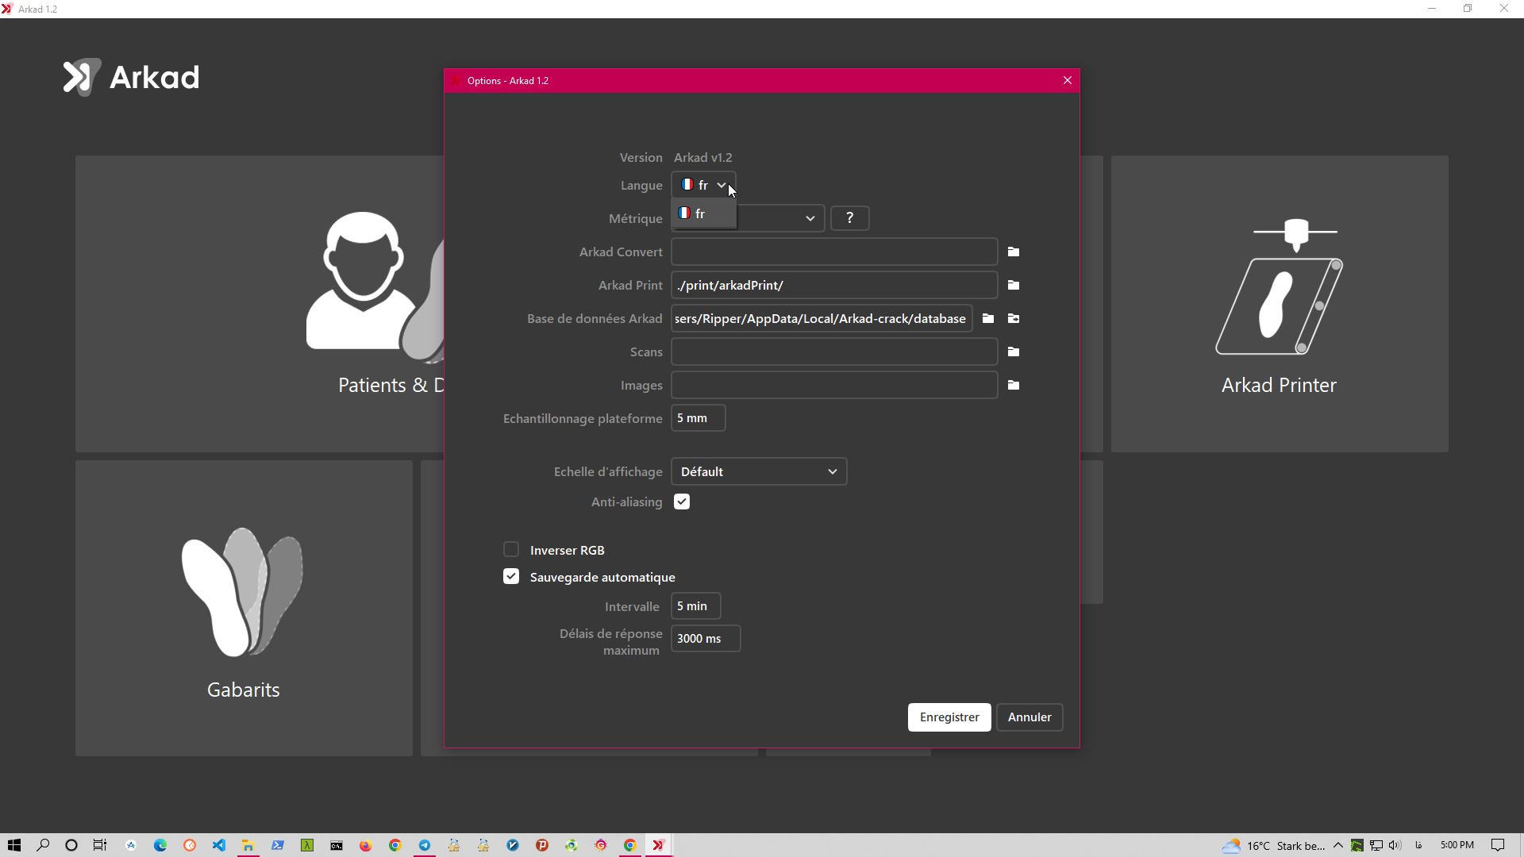Browse folder for Arkad Print path
This screenshot has height=857, width=1524.
1014,285
